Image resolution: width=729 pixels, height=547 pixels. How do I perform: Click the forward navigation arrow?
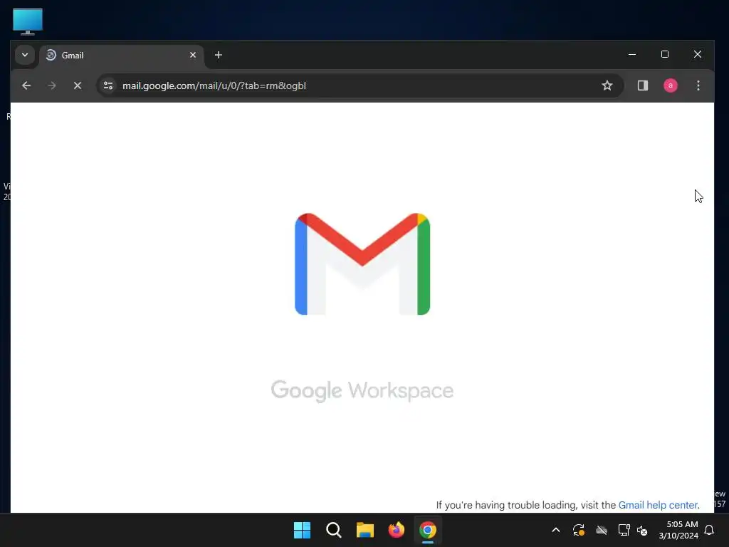coord(52,85)
